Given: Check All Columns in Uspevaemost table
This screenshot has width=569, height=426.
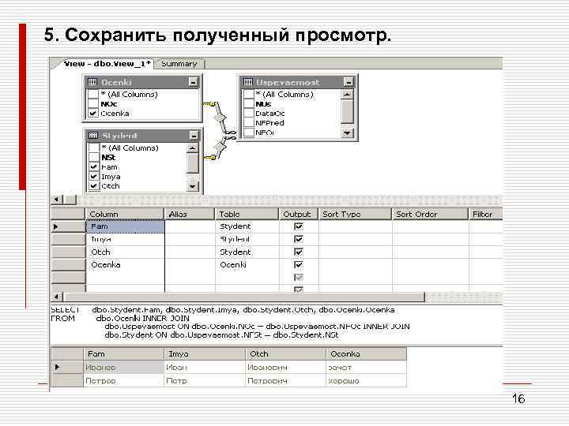Looking at the screenshot, I should [x=249, y=94].
